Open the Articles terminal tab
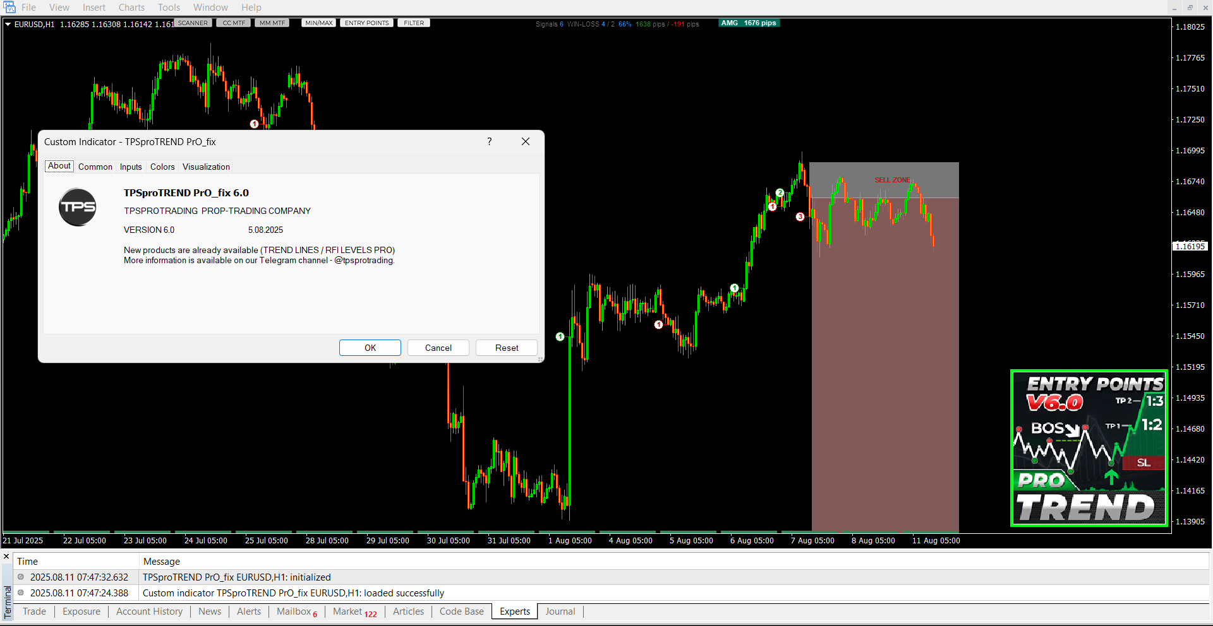 408,611
